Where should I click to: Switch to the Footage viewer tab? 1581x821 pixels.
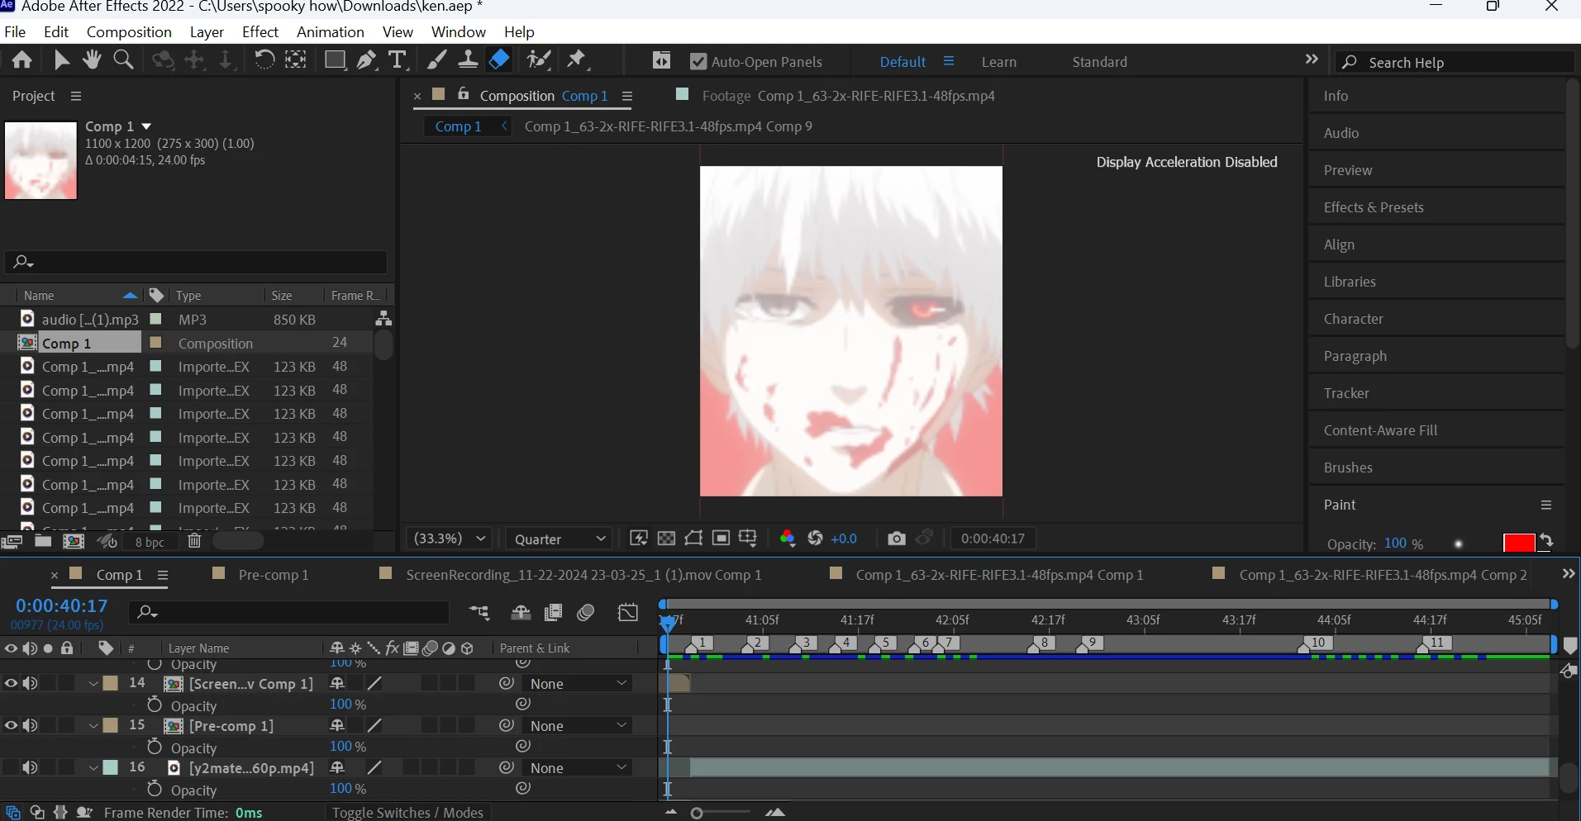(848, 96)
